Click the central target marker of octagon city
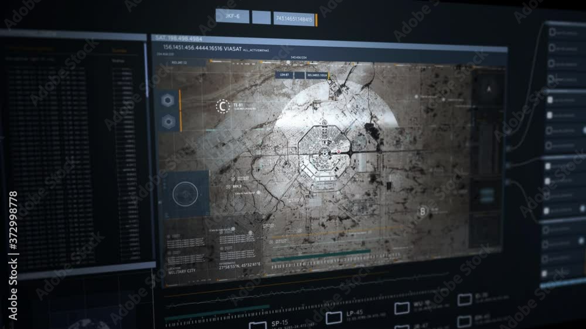This screenshot has width=586, height=329. [325, 153]
